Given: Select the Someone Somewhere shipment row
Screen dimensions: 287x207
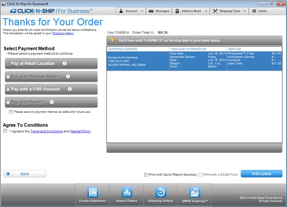Looking at the screenshot, I should (x=194, y=61).
